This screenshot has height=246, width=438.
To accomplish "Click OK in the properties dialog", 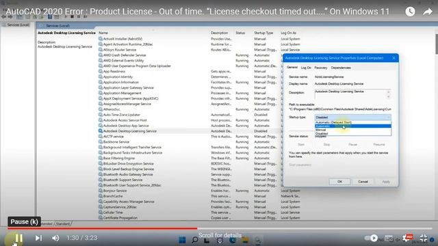I will click(339, 182).
